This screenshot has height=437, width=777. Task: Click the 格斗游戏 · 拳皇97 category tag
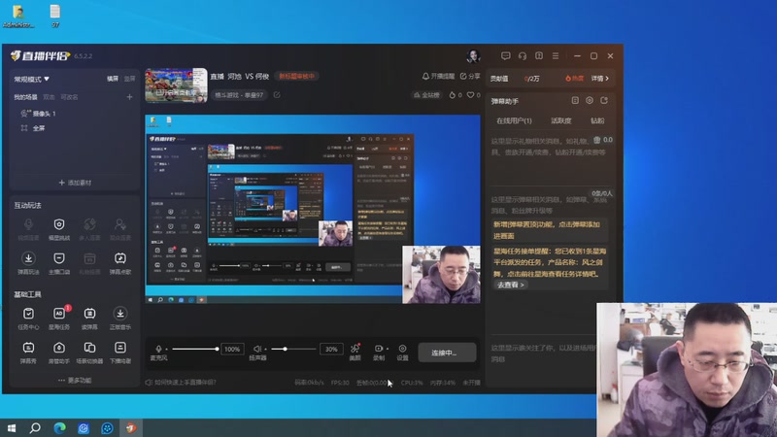click(239, 94)
